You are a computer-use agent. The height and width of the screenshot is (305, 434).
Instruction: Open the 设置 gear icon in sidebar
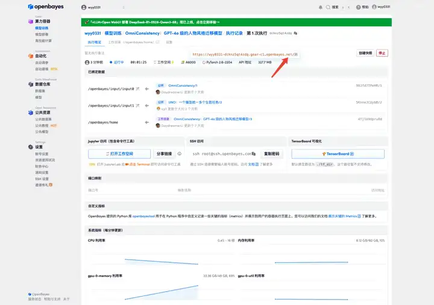pos(31,147)
